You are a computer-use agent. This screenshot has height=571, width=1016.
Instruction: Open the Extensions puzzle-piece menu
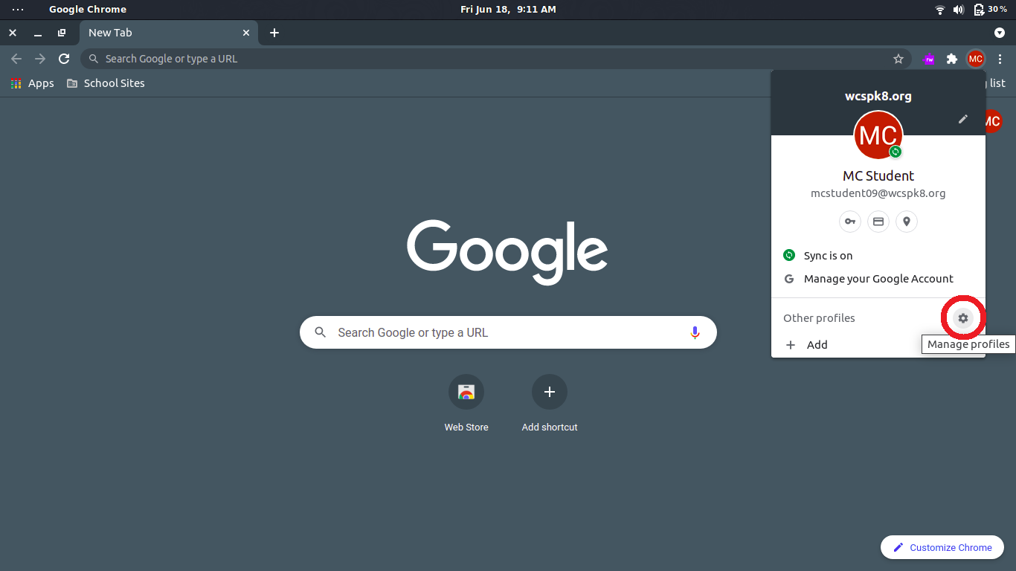952,59
